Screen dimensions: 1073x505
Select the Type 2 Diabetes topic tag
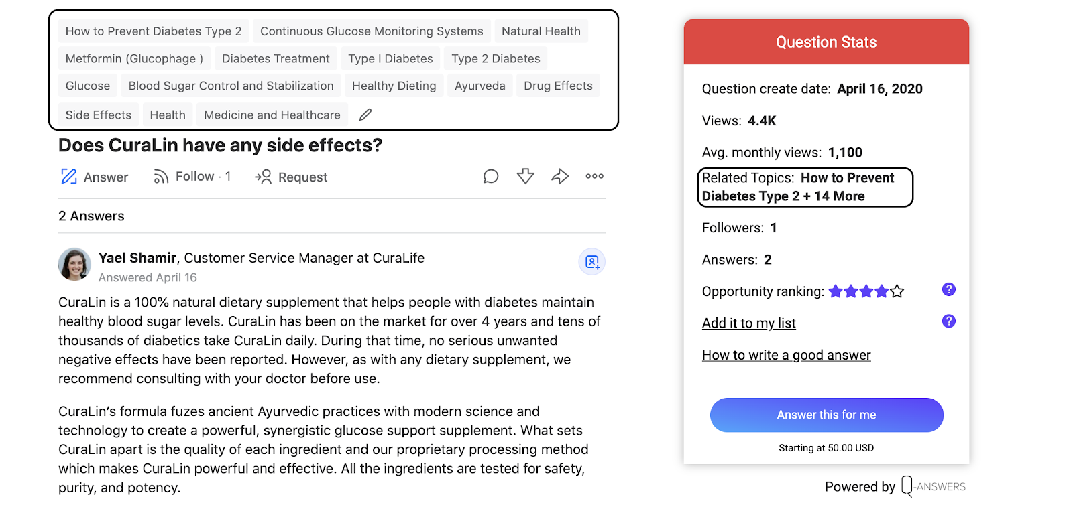(496, 59)
